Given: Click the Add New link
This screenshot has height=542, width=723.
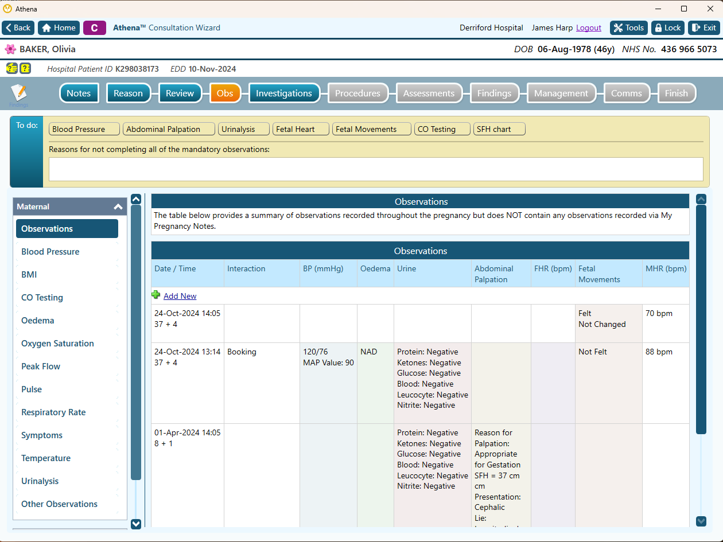Looking at the screenshot, I should tap(180, 296).
